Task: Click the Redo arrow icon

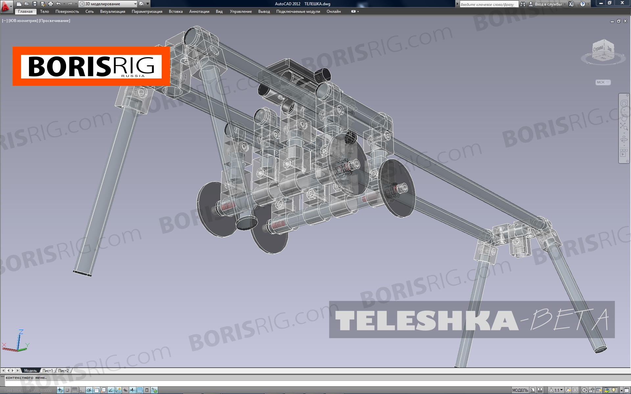Action: 70,4
